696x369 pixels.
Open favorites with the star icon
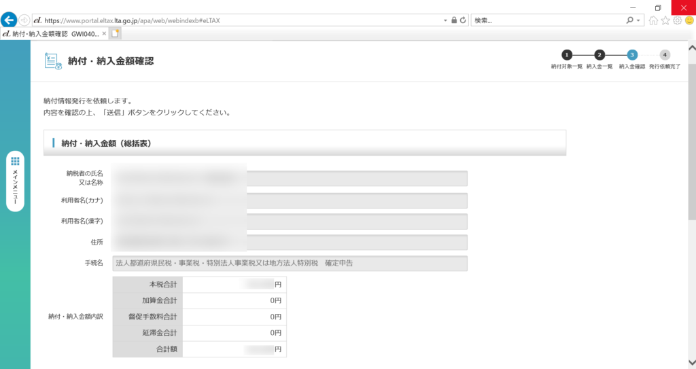665,20
